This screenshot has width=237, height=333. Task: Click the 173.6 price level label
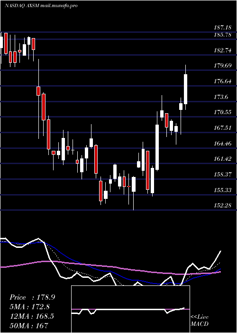221,97
